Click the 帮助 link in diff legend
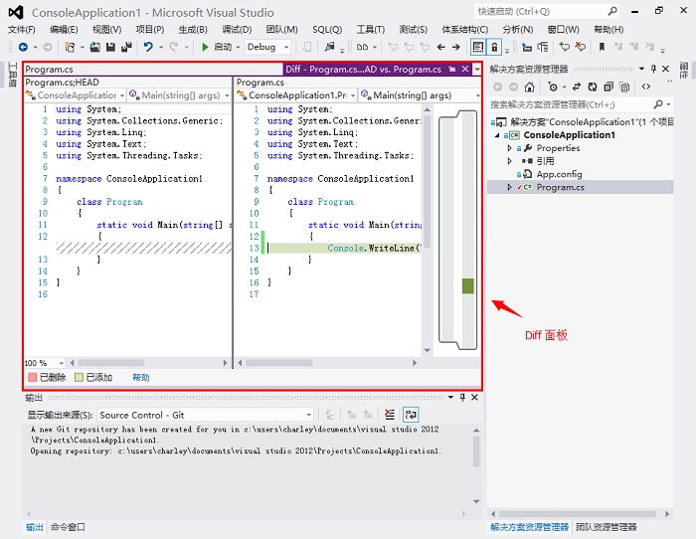This screenshot has width=696, height=539. point(141,377)
